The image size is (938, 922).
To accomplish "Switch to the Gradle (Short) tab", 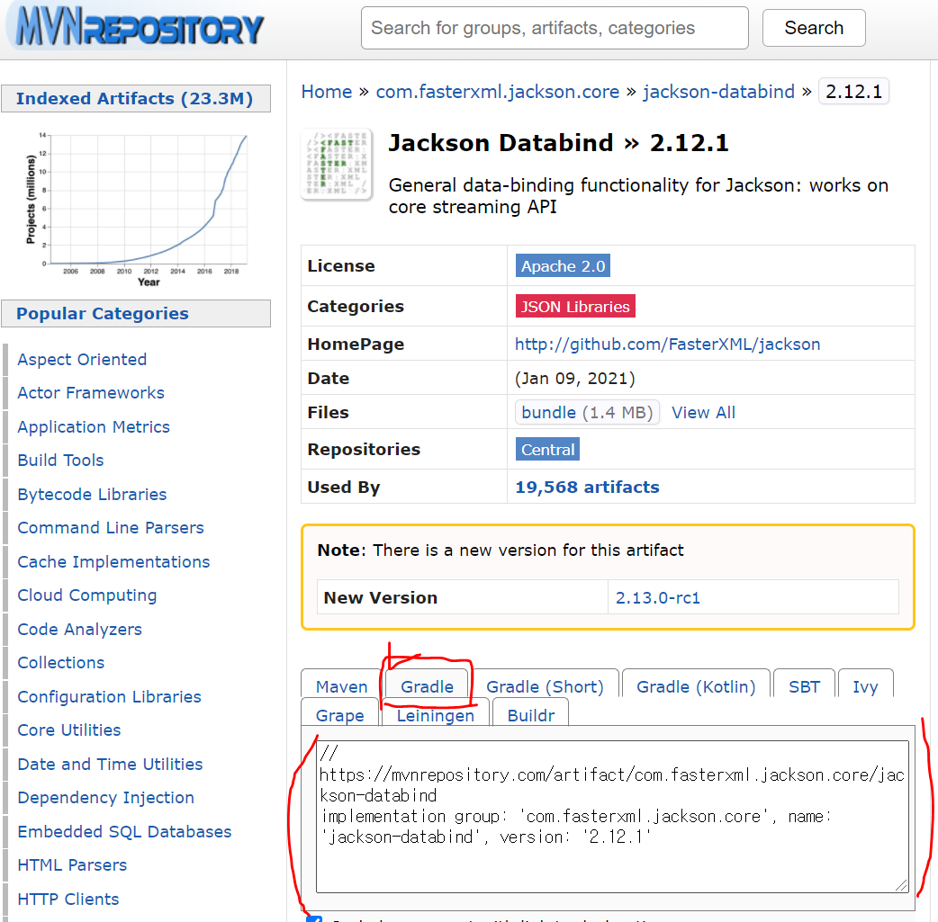I will [x=545, y=686].
